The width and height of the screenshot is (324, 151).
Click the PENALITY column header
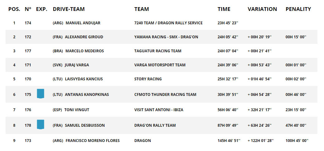(298, 9)
